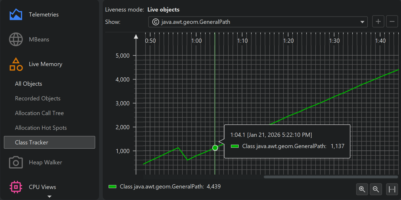Open Heap Walker camera icon
The image size is (401, 200).
(x=16, y=163)
